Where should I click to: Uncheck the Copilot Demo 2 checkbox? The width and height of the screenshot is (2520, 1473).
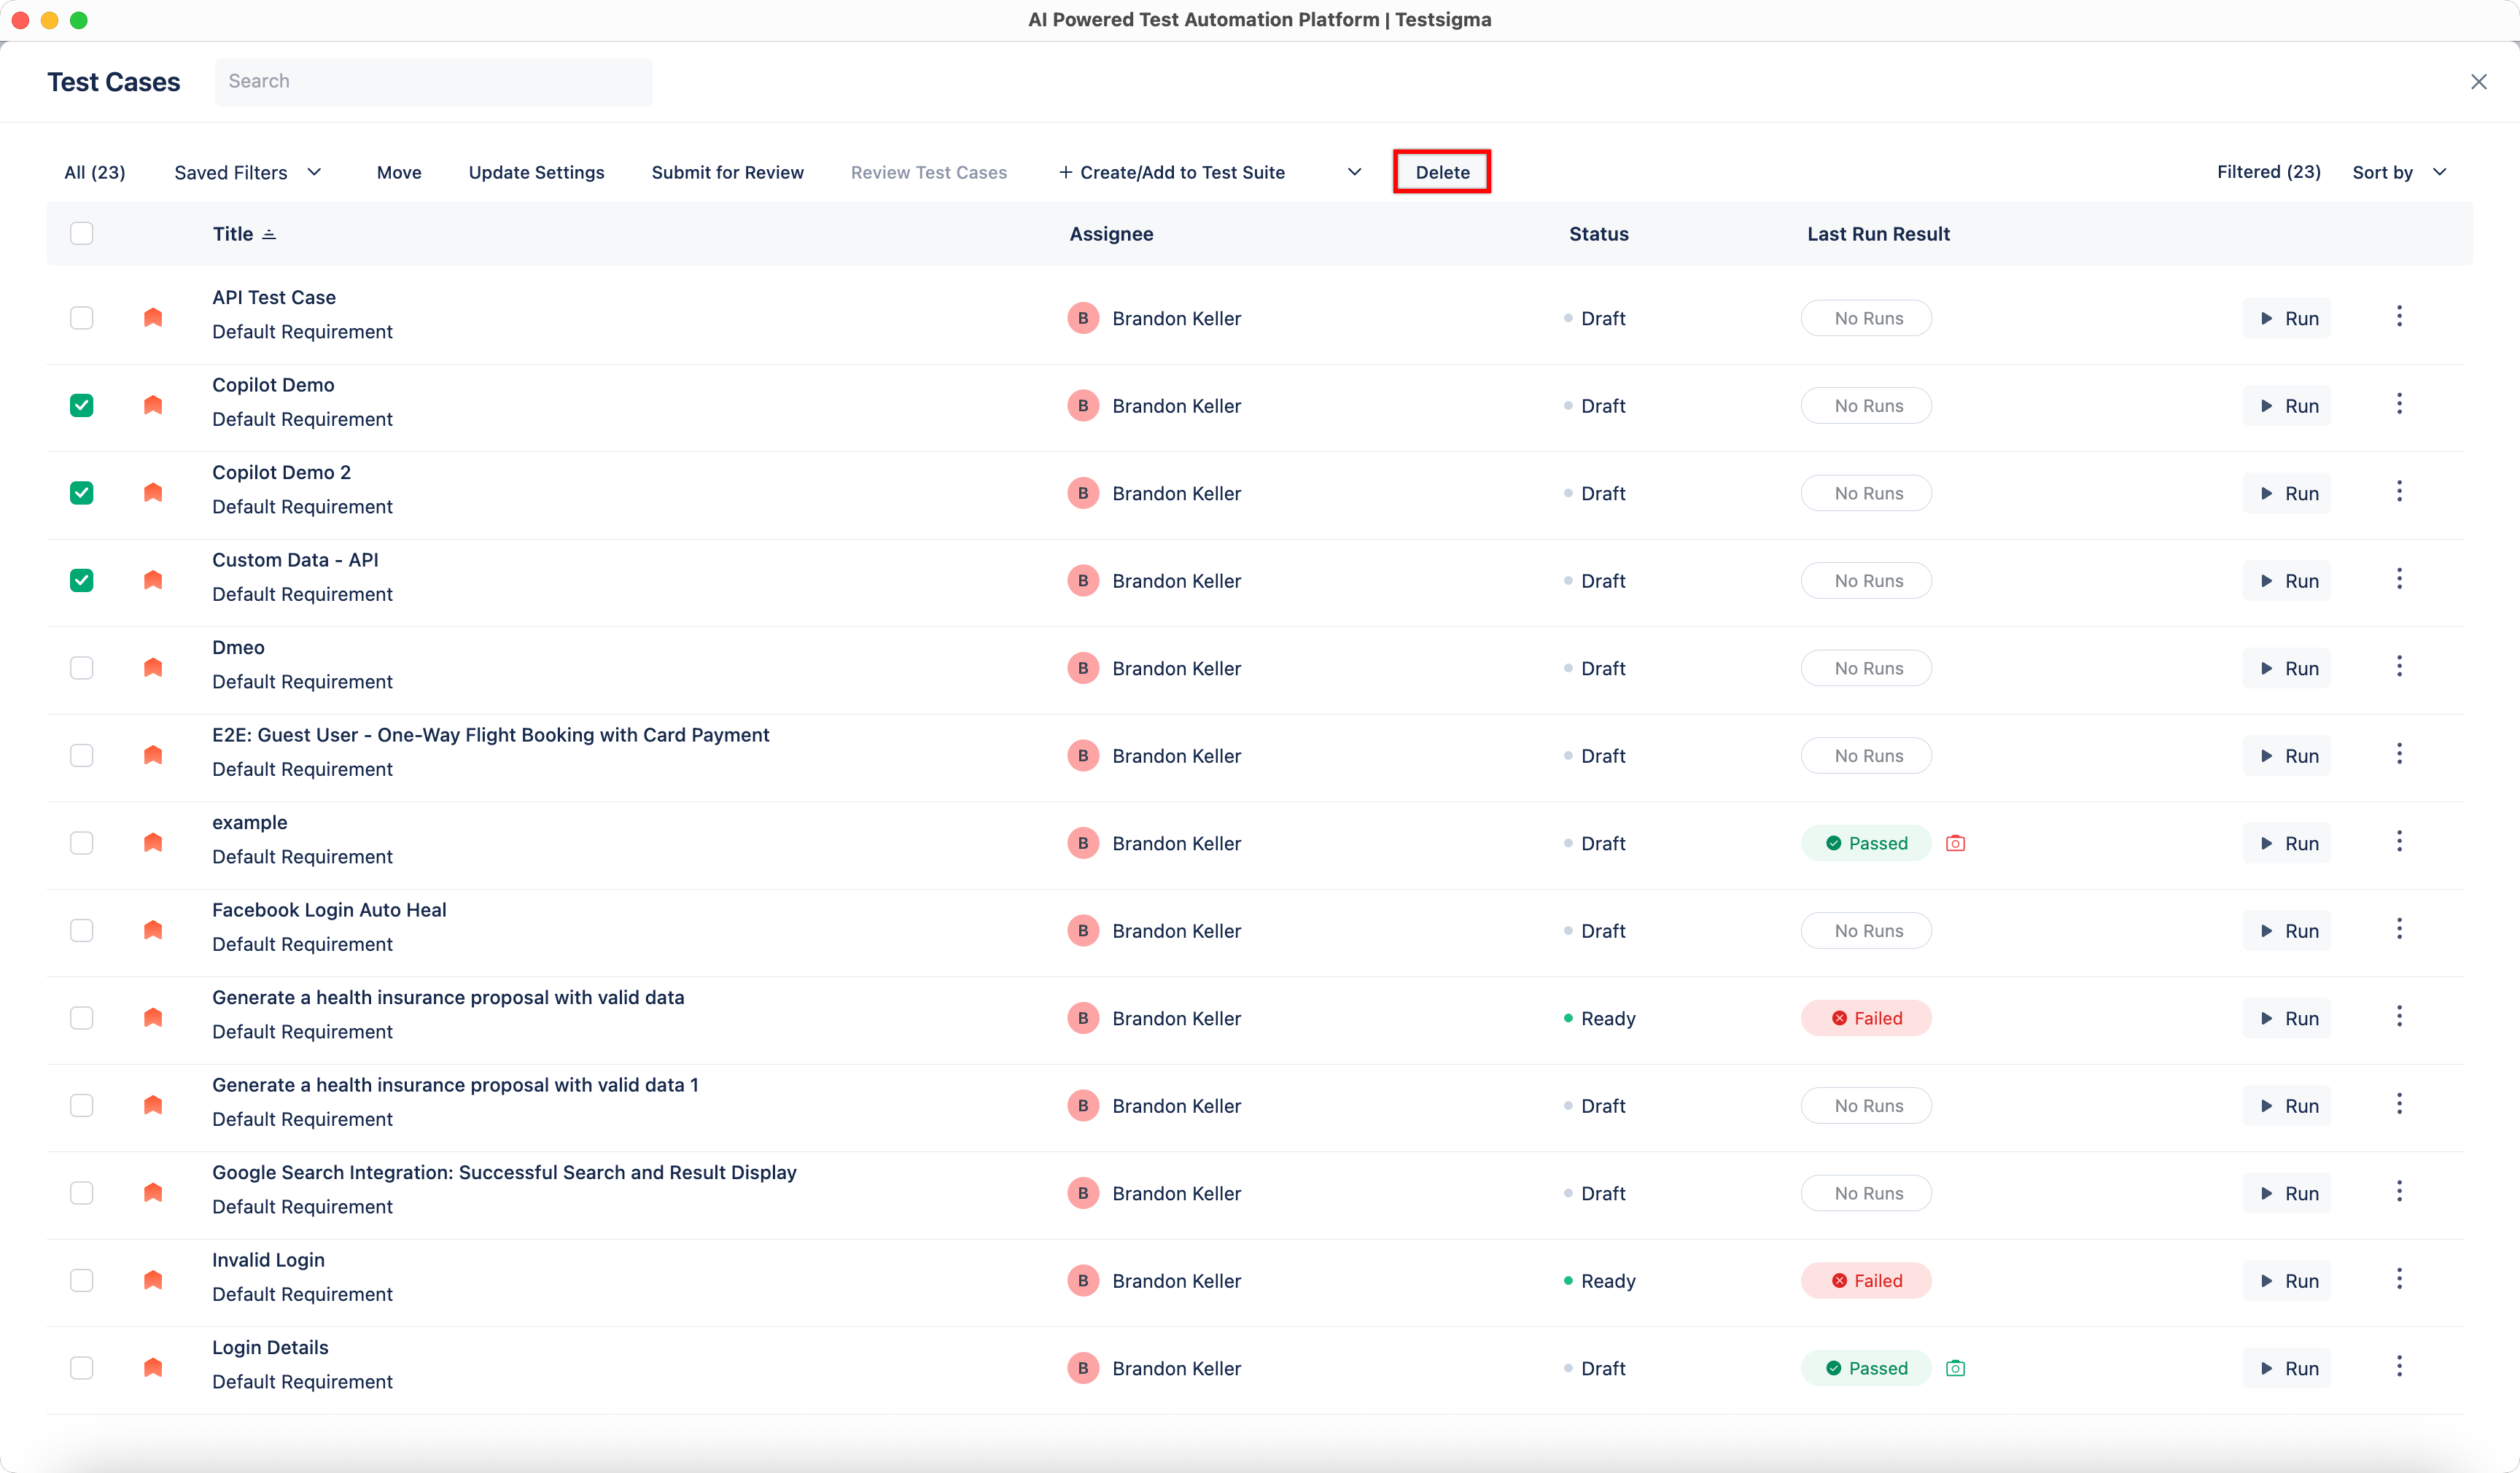(82, 493)
